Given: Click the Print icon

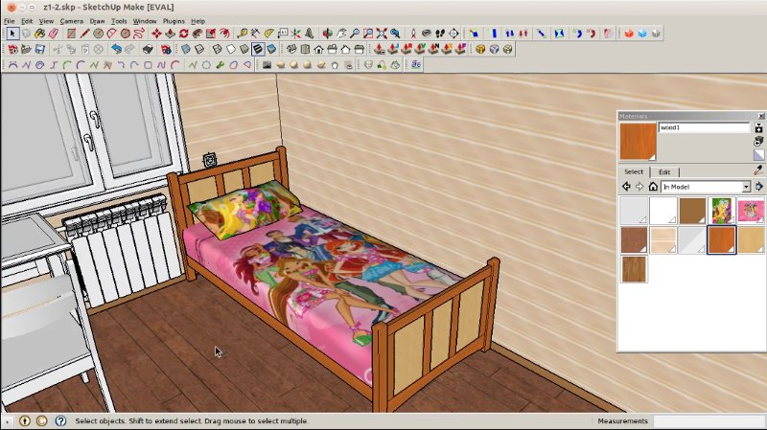Looking at the screenshot, I should [148, 49].
